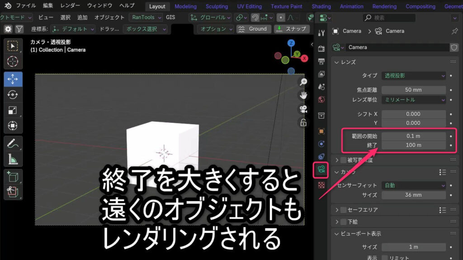
Task: Select the 3D Cursor tool
Action: point(13,61)
